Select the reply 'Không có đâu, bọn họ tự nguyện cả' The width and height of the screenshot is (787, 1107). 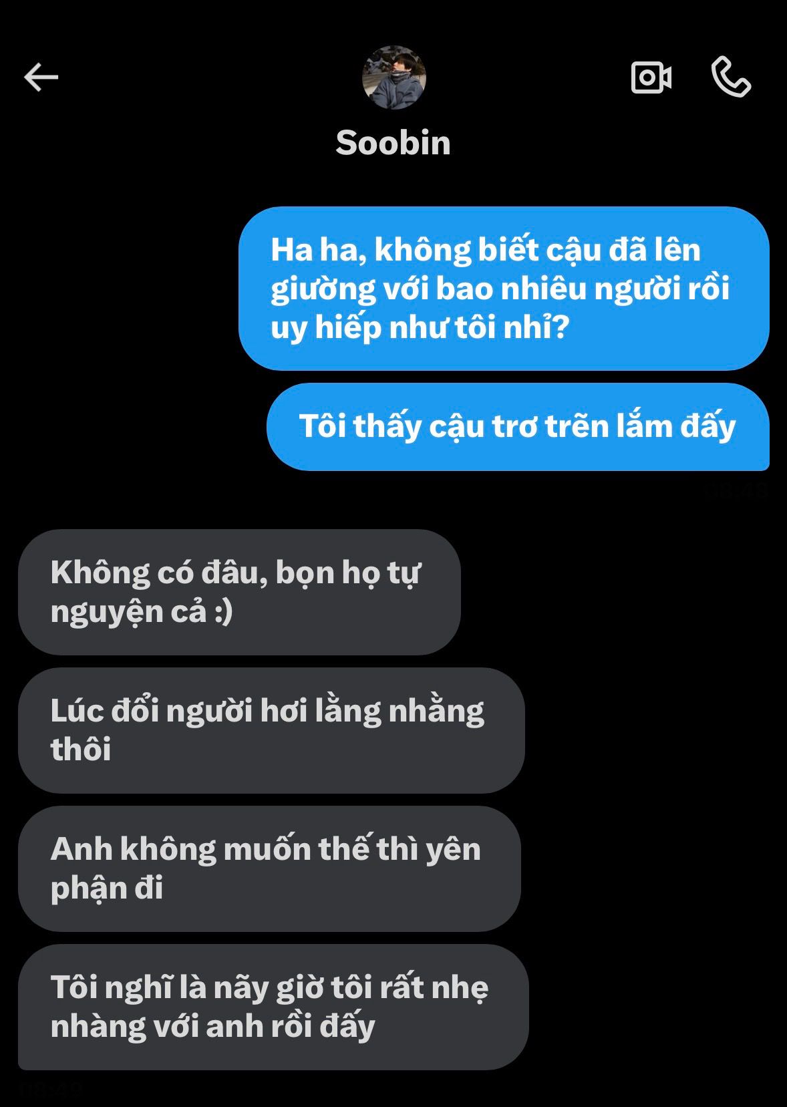pyautogui.click(x=239, y=592)
